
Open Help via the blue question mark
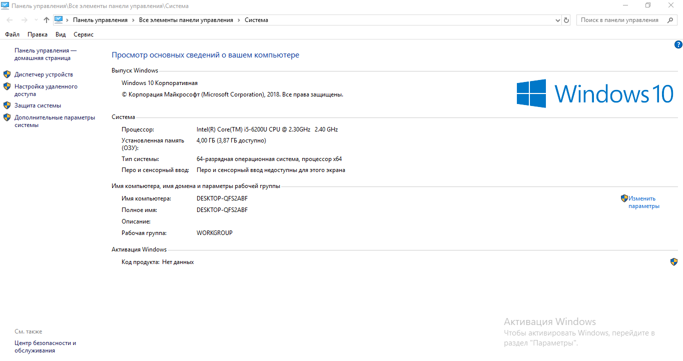[x=678, y=44]
